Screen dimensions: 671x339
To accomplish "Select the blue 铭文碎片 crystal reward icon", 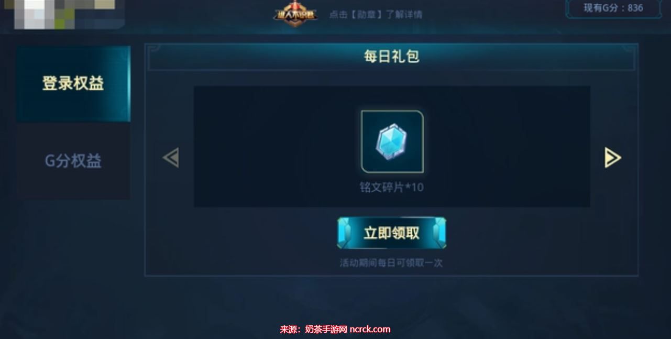I will click(x=392, y=141).
